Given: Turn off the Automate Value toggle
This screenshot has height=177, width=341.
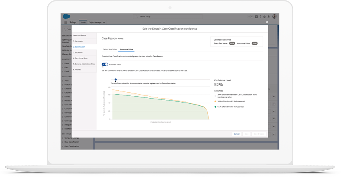Looking at the screenshot, I should pyautogui.click(x=105, y=64).
